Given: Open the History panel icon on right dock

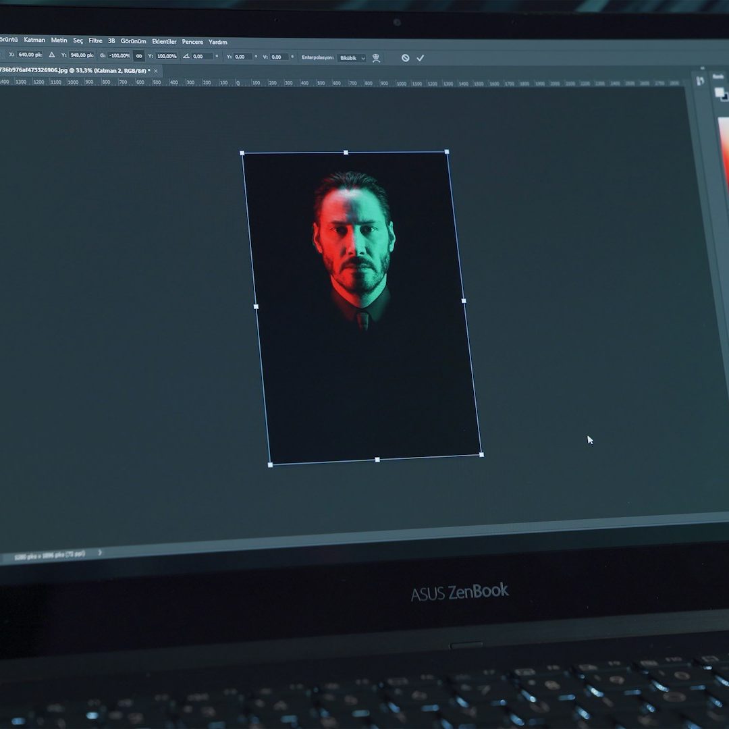Looking at the screenshot, I should [699, 81].
